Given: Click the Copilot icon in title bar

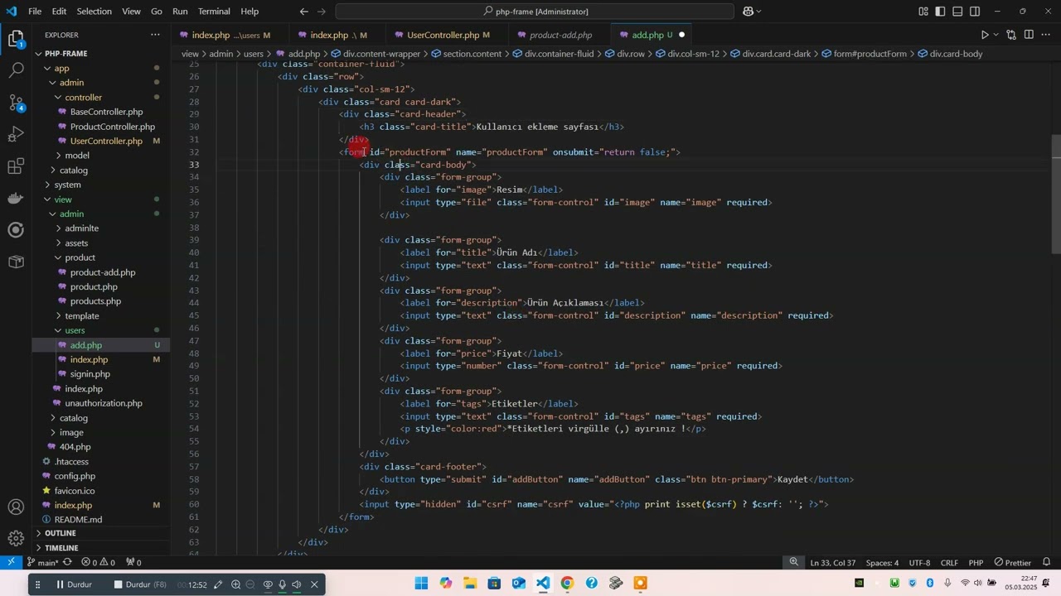Looking at the screenshot, I should (749, 12).
